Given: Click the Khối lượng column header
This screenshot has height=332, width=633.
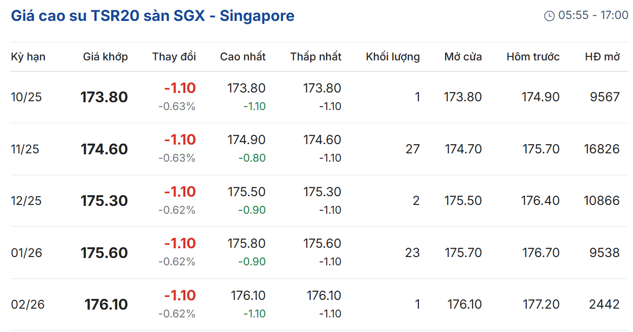Looking at the screenshot, I should 393,57.
